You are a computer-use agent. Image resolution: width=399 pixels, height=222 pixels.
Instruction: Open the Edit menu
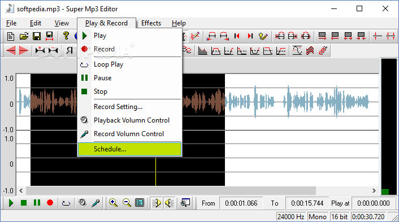click(36, 23)
